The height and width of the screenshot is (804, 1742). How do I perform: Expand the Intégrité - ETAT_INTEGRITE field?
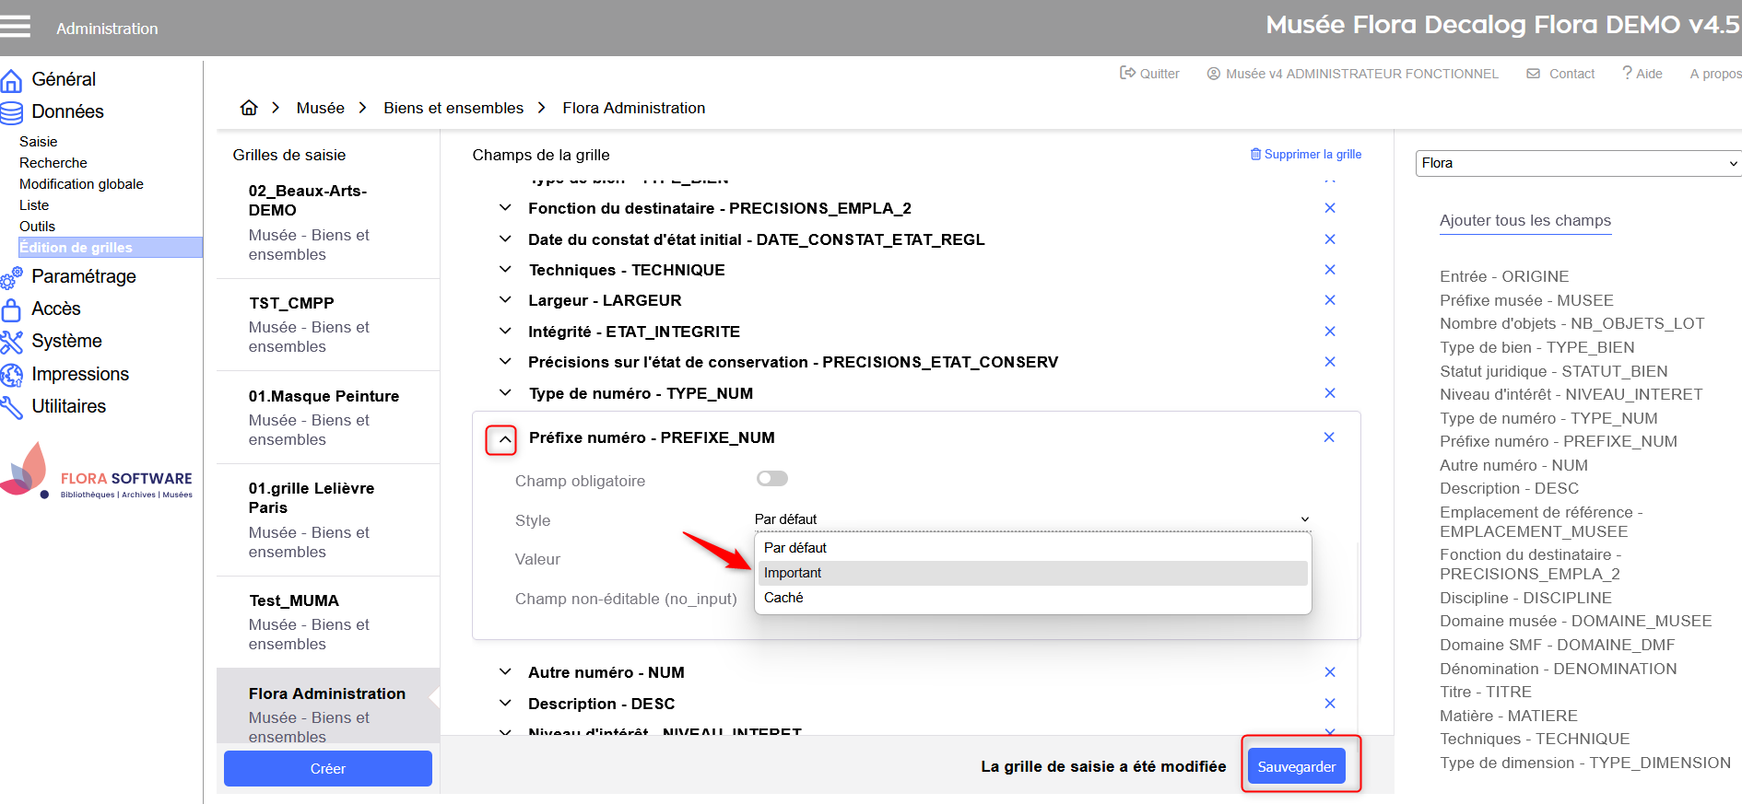505,332
